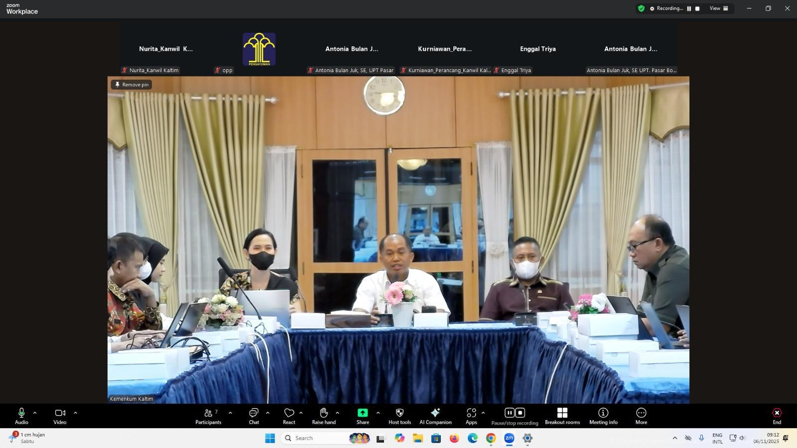Open the View layout menu
Screen dimensions: 797x448
[719, 8]
